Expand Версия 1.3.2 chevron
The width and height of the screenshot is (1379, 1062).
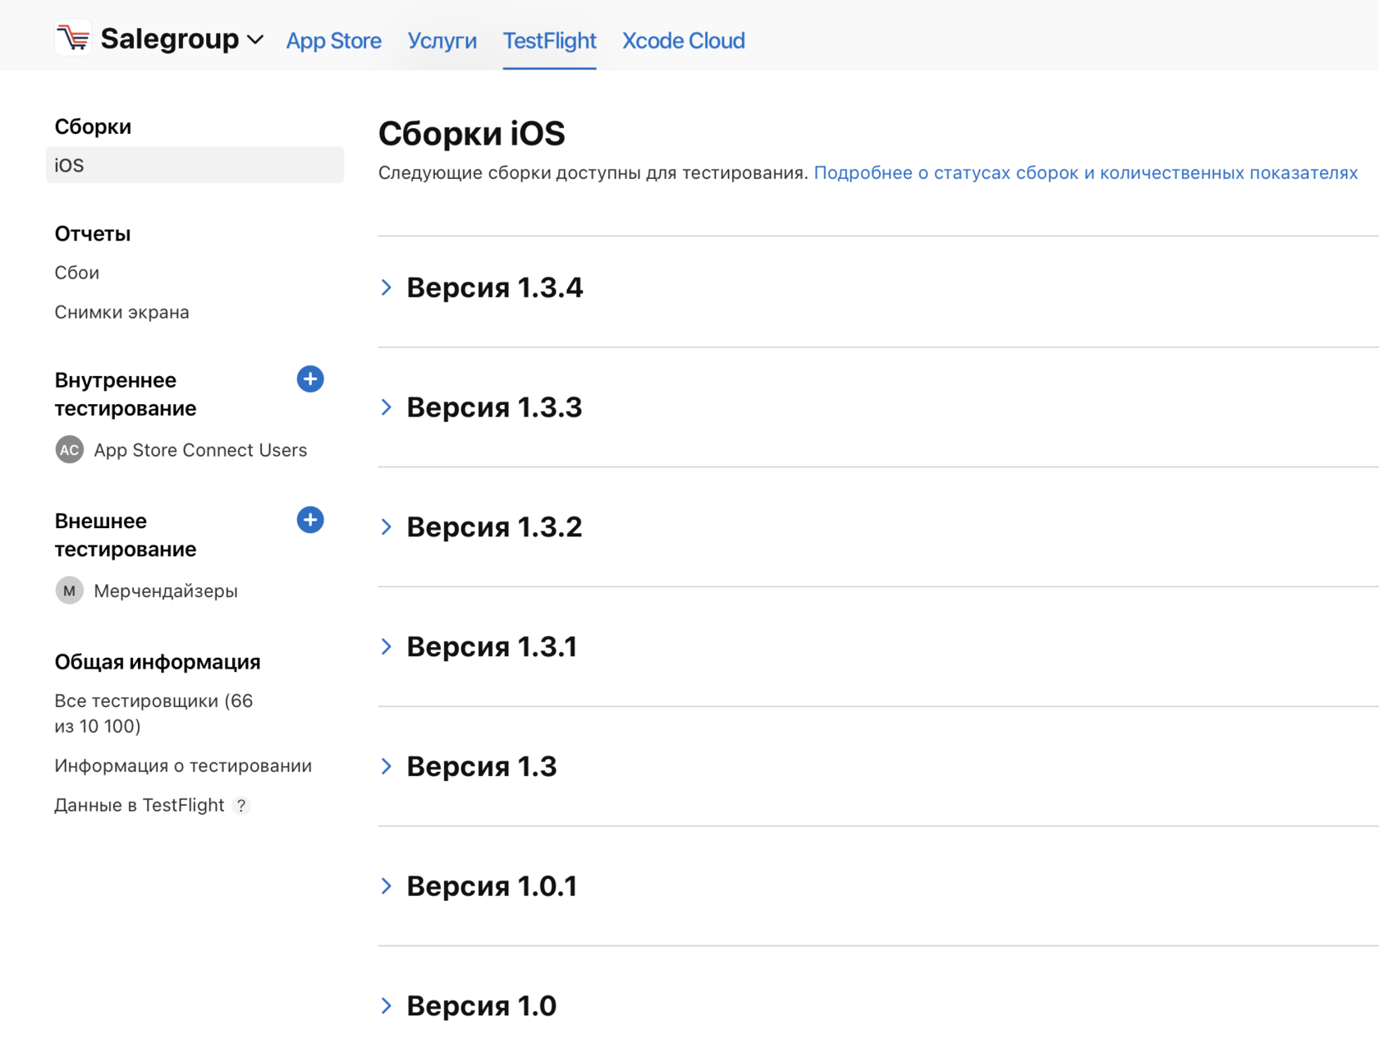(x=387, y=526)
